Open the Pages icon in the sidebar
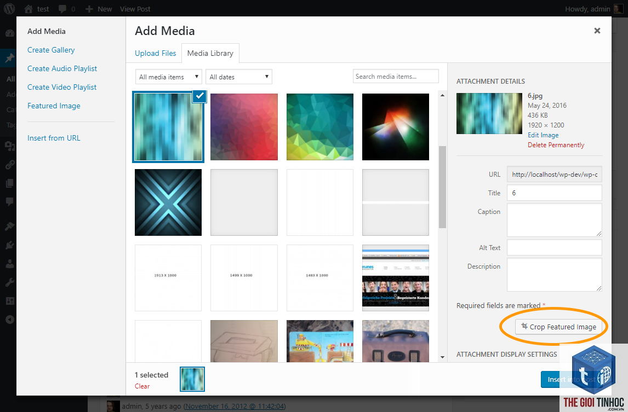 tap(10, 183)
